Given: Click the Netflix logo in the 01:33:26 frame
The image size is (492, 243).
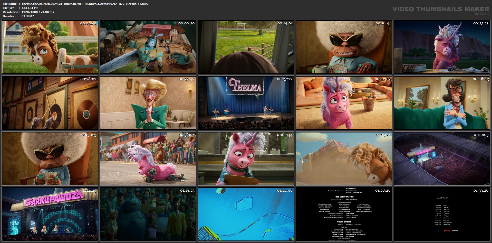Looking at the screenshot, I should pos(447,231).
